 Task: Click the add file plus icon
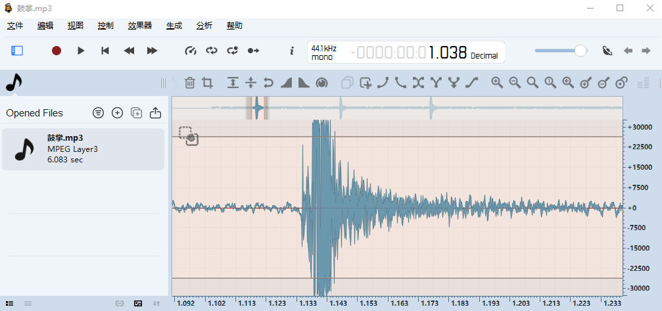[x=117, y=113]
